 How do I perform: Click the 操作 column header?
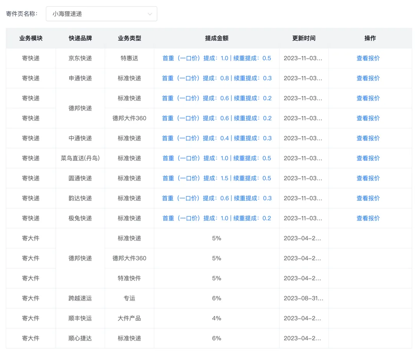[370, 38]
